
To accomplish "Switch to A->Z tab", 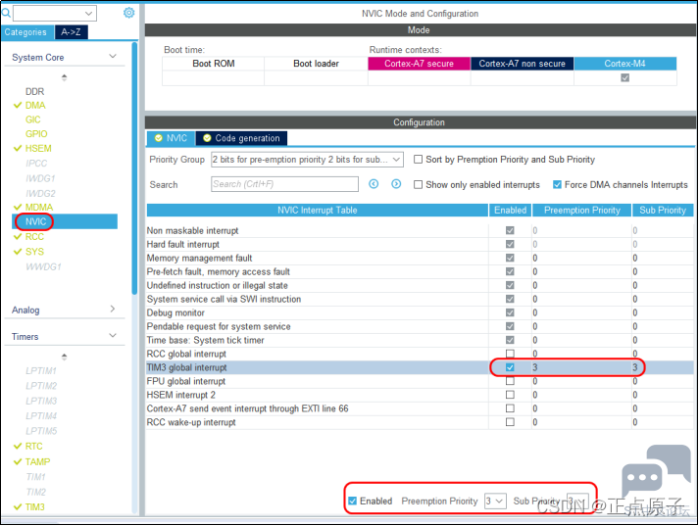I will click(x=71, y=32).
